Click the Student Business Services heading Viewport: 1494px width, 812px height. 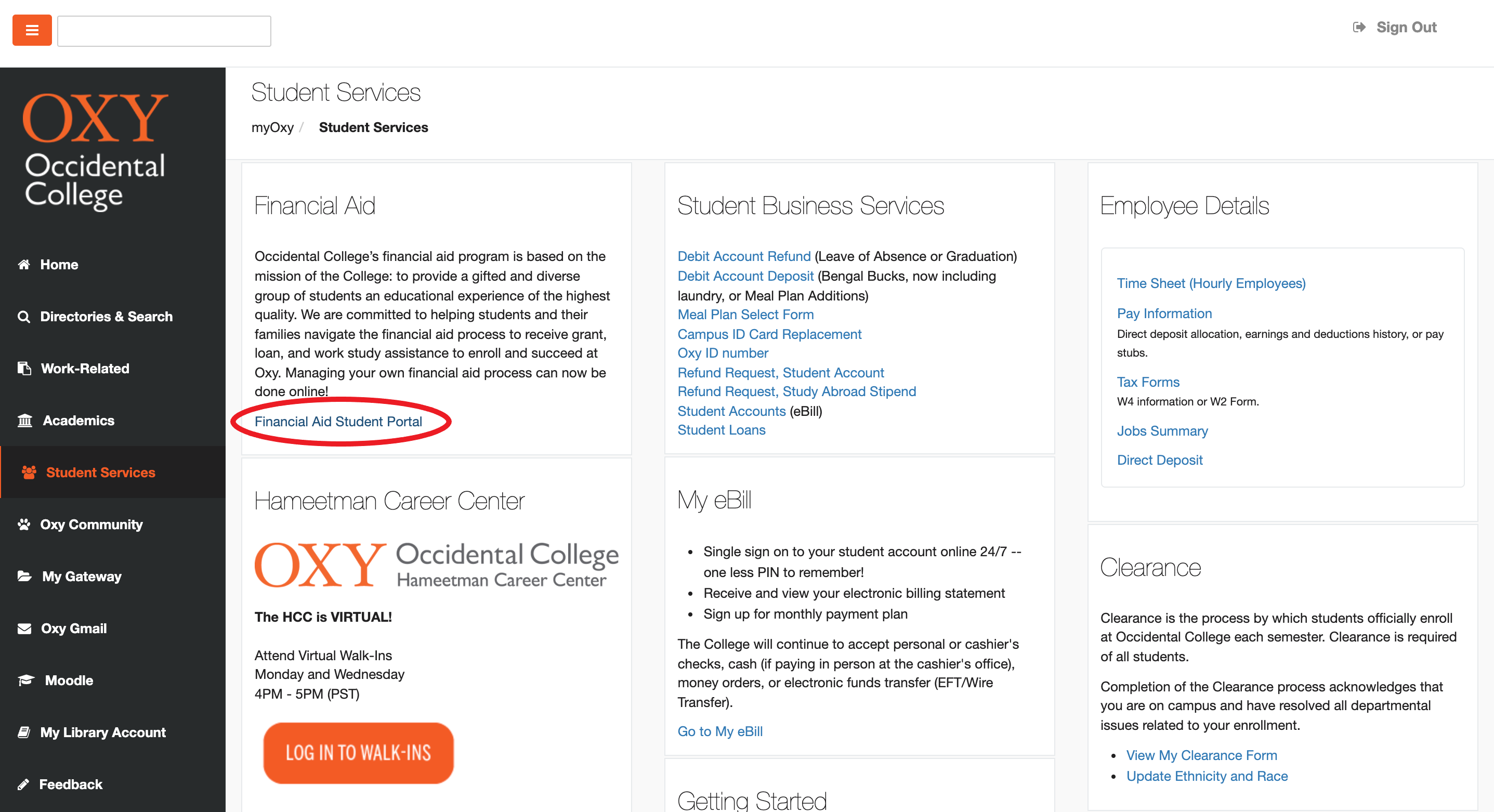pos(810,206)
